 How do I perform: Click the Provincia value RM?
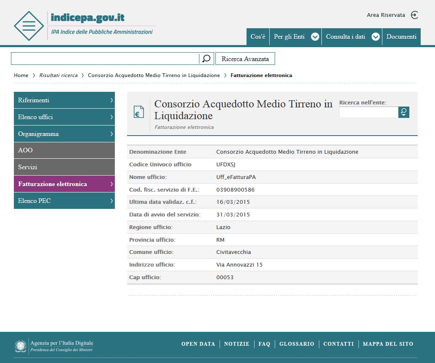pyautogui.click(x=220, y=240)
